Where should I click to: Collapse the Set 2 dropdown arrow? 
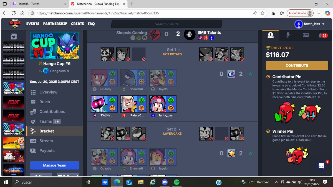(180, 129)
